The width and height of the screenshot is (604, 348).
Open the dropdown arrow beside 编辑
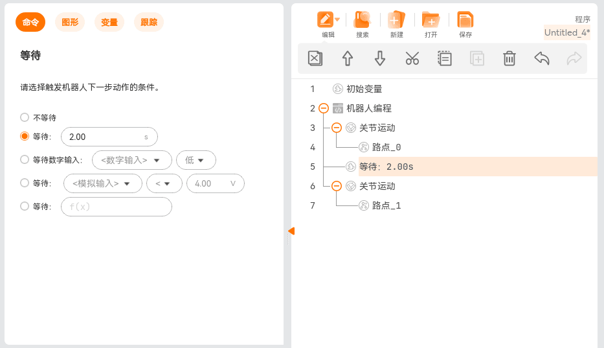(x=337, y=19)
